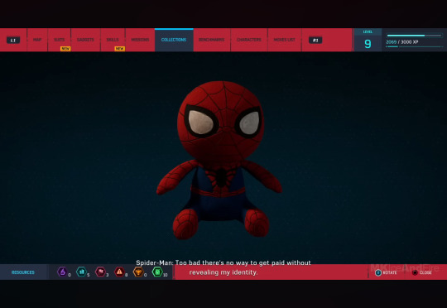Click the Close button prompt
This screenshot has width=447, height=308.
tap(422, 272)
